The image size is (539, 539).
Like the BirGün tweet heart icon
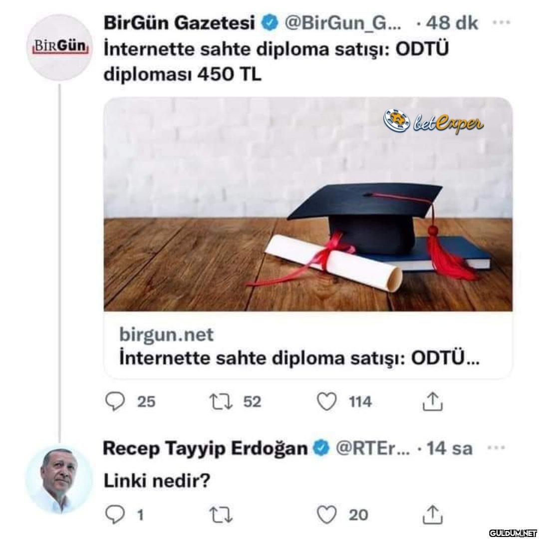pyautogui.click(x=326, y=401)
